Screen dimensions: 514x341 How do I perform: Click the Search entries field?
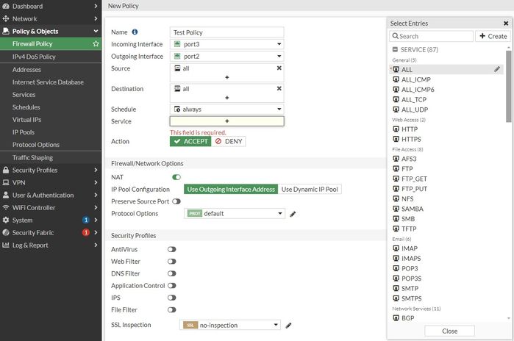click(432, 36)
